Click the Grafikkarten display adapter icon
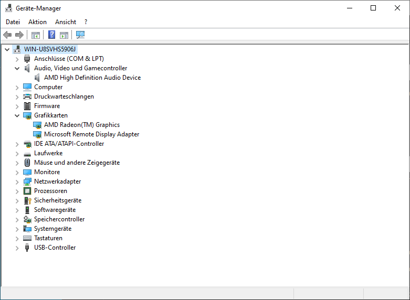 27,115
